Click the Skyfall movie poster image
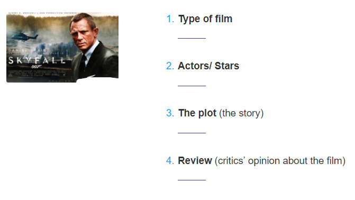355x200 pixels. (x=62, y=47)
